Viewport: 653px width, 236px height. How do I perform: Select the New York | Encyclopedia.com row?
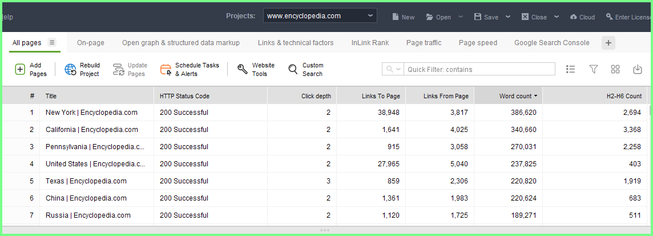tap(325, 113)
